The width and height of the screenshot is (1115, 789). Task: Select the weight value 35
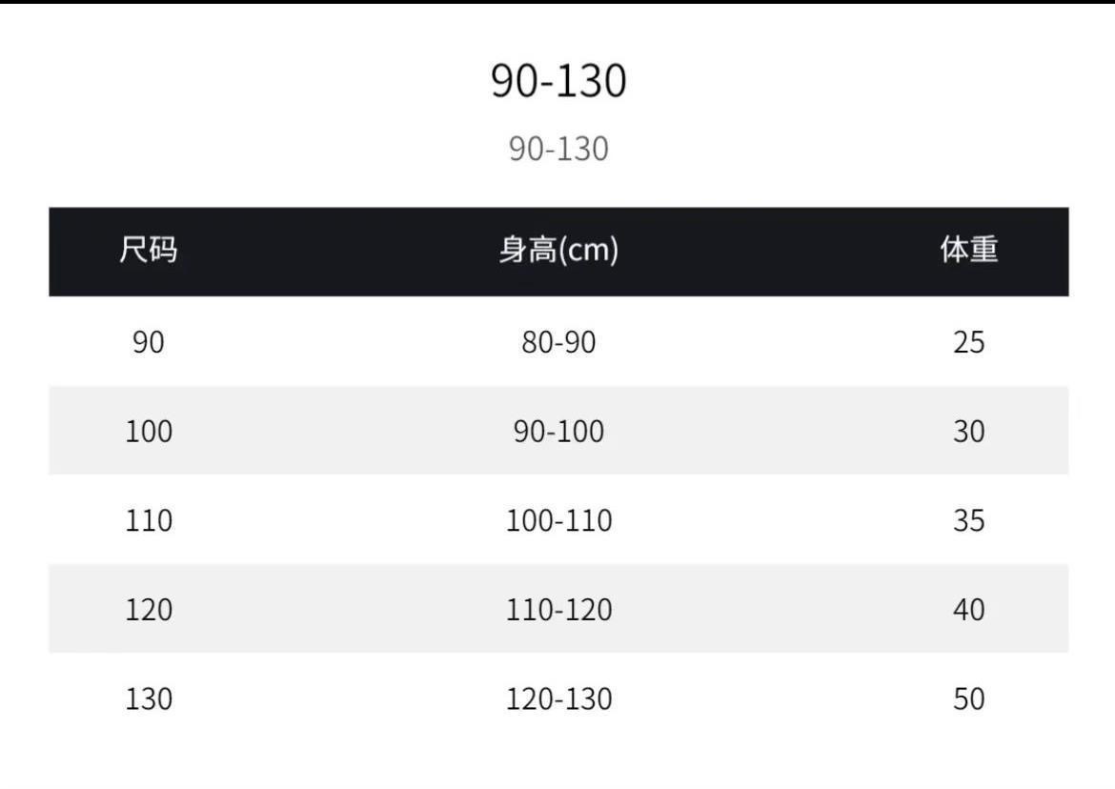coord(968,521)
